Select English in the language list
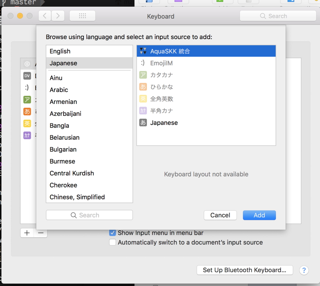 [x=89, y=51]
